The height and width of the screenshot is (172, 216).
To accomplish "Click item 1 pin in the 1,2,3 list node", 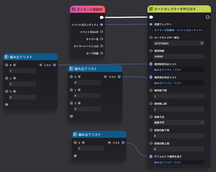I will coord(7,78).
